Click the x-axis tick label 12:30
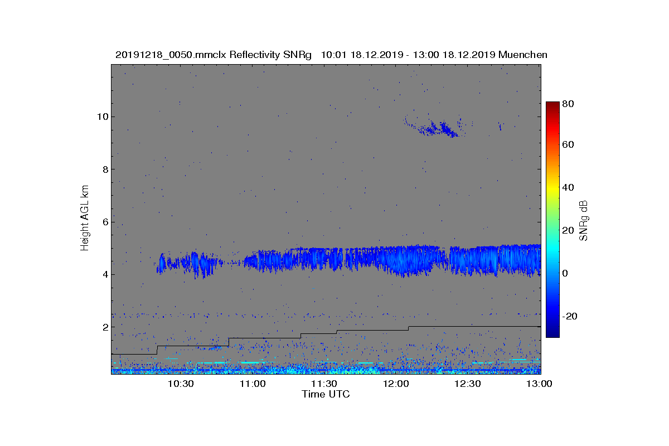This screenshot has height=446, width=669. 468,384
